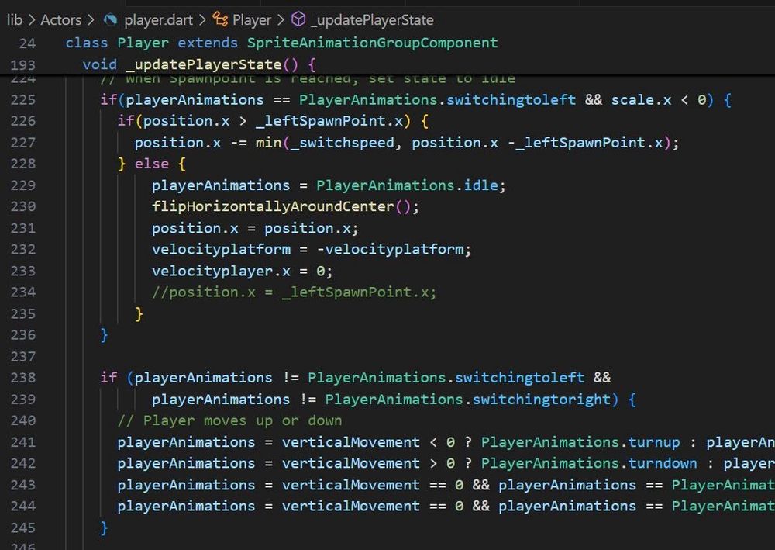
Task: Click line number 238 in gutter
Action: (23, 378)
